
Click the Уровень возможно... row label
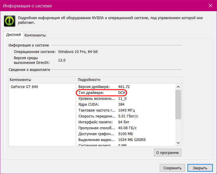click(x=97, y=99)
